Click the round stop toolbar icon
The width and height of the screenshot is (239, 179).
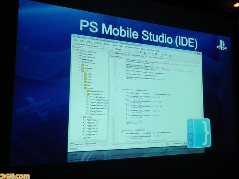[156, 54]
